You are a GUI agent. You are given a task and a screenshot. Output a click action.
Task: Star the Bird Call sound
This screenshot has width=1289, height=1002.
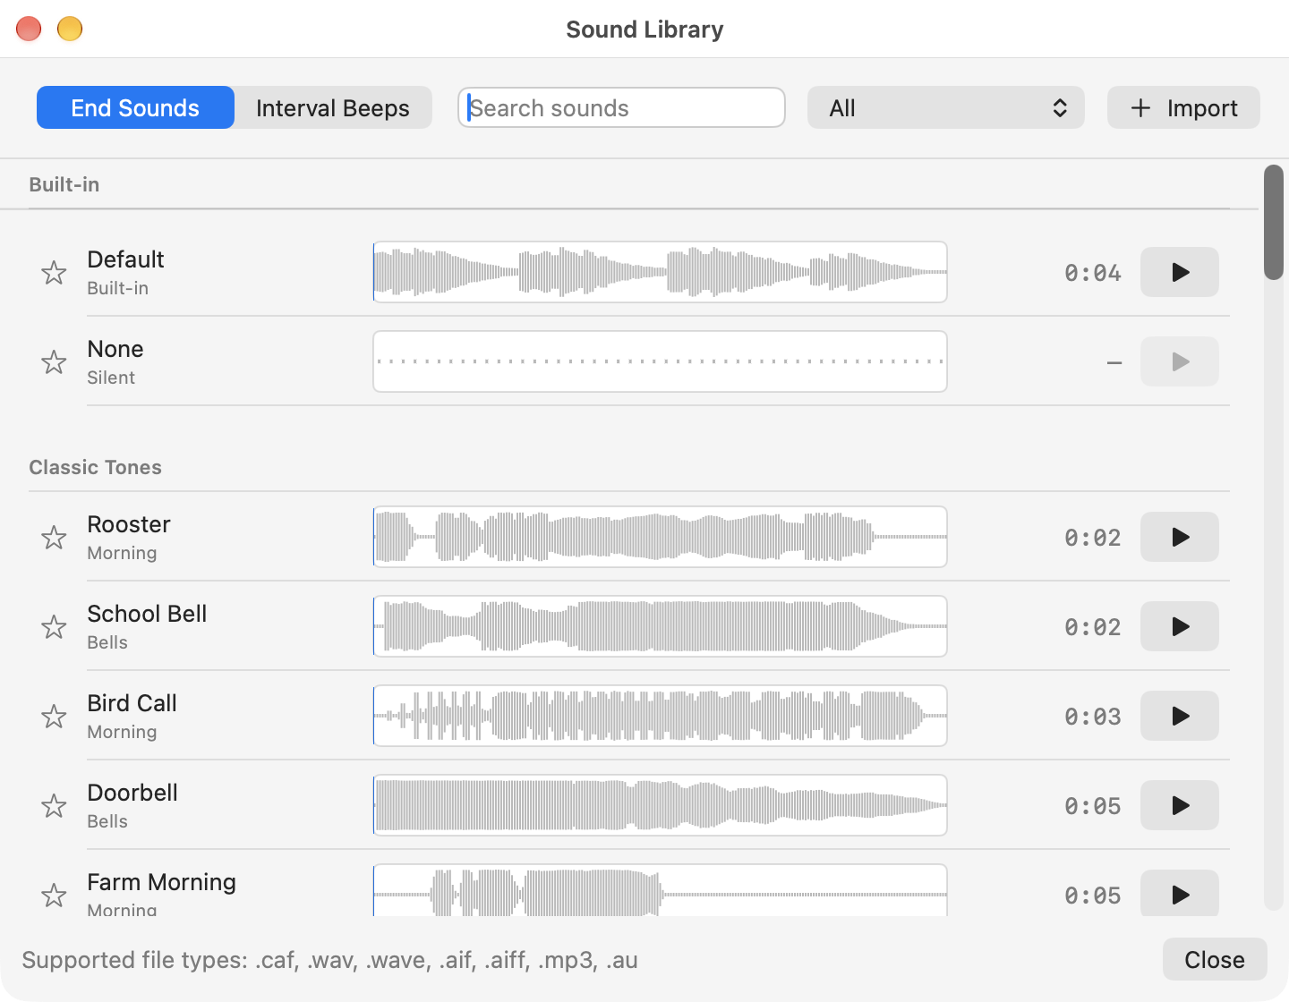click(x=54, y=717)
